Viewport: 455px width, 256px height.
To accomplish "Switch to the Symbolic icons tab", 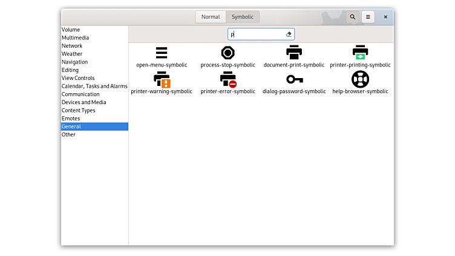I will click(243, 17).
